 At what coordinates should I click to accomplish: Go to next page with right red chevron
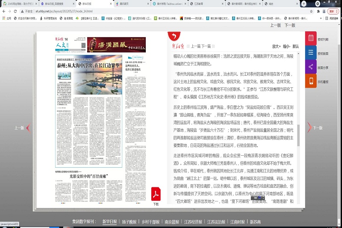[309, 127]
